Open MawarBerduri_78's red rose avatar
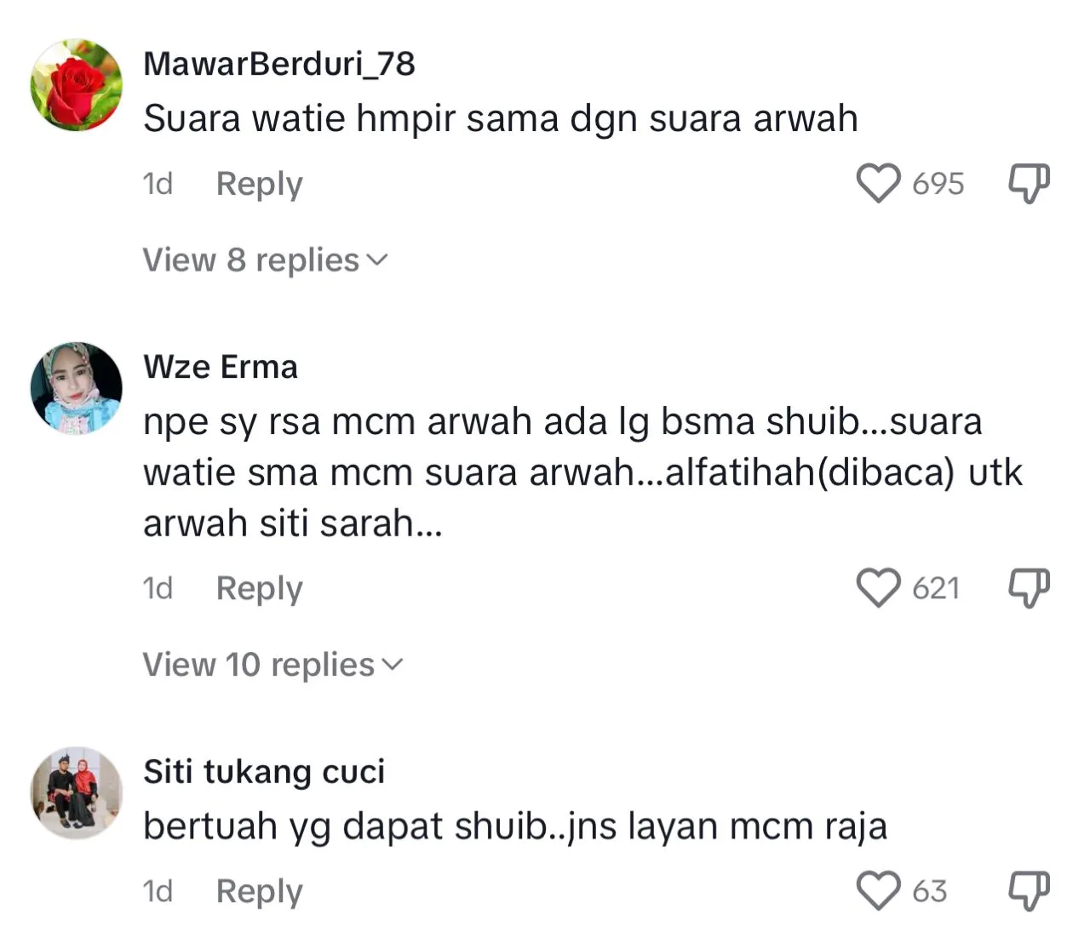 [77, 85]
